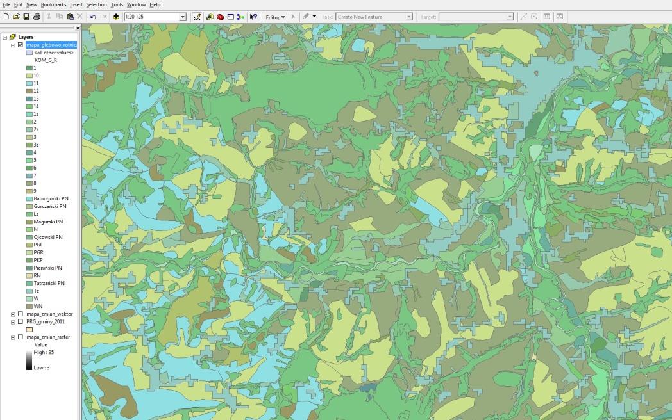The width and height of the screenshot is (672, 420).
Task: Create a new map document
Action: click(x=6, y=17)
